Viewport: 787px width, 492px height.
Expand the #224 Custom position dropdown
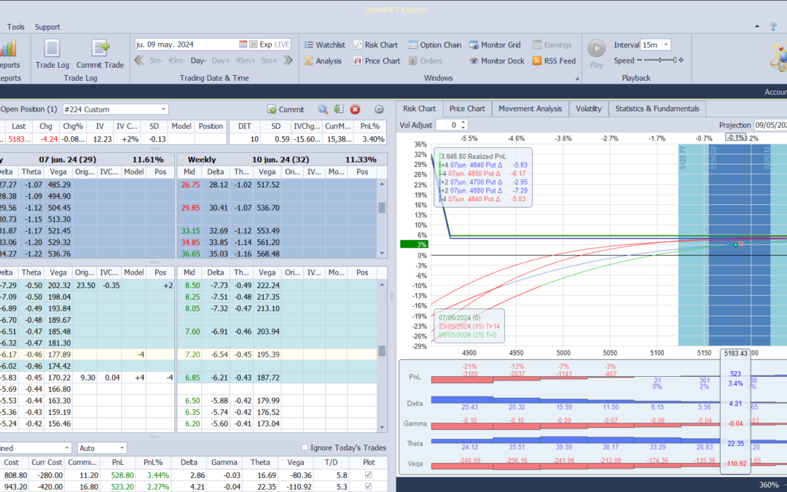point(164,109)
